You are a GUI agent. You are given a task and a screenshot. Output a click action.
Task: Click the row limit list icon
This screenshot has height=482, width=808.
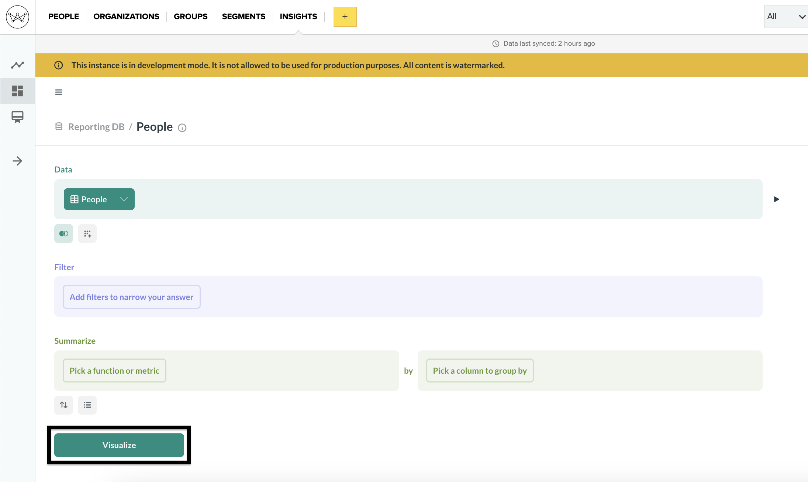87,405
